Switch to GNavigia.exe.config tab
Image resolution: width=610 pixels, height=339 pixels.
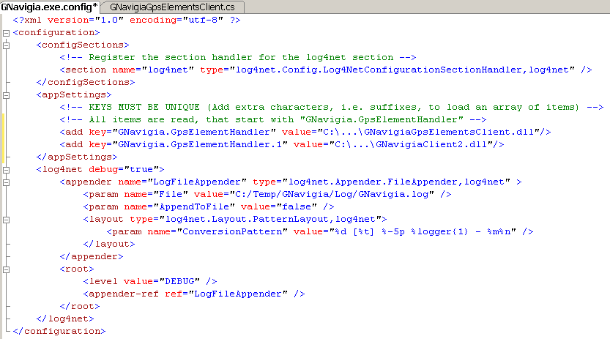[x=49, y=7]
